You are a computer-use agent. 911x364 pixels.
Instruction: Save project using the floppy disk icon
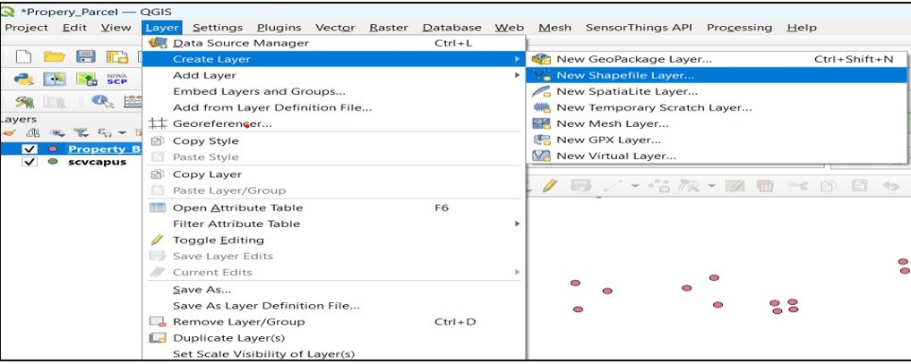[x=86, y=56]
